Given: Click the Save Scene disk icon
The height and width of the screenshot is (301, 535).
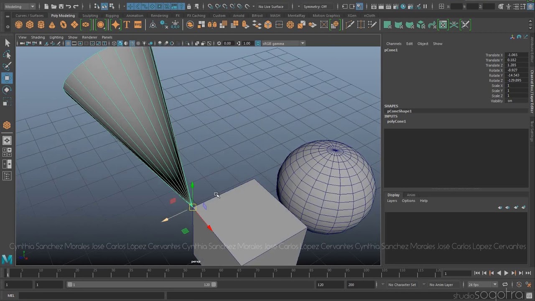Looking at the screenshot, I should (x=61, y=6).
